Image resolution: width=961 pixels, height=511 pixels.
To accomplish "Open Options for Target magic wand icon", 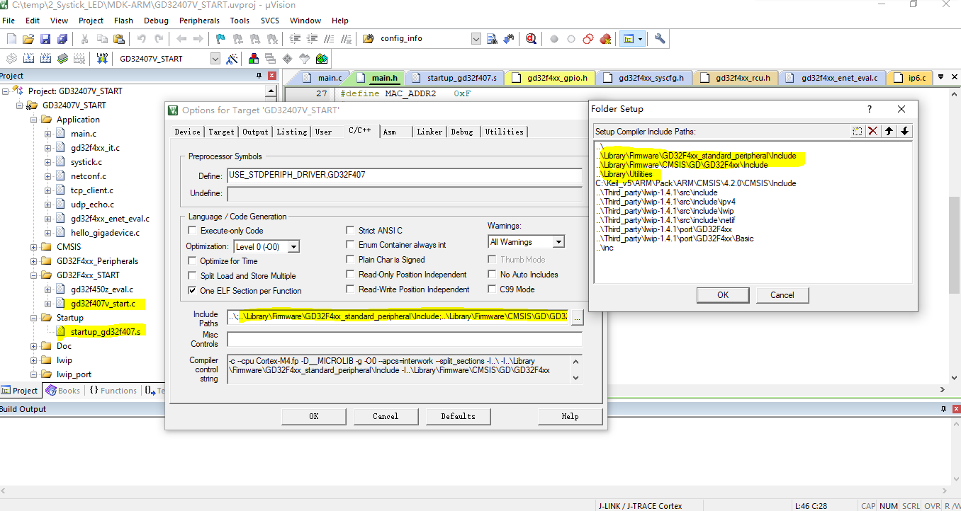I will tap(232, 59).
